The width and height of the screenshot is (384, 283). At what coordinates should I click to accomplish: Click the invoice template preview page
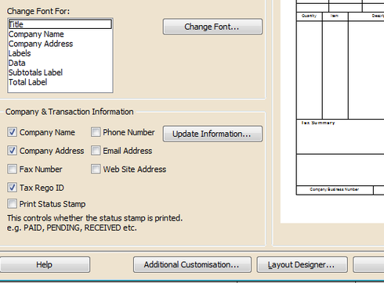pyautogui.click(x=332, y=112)
